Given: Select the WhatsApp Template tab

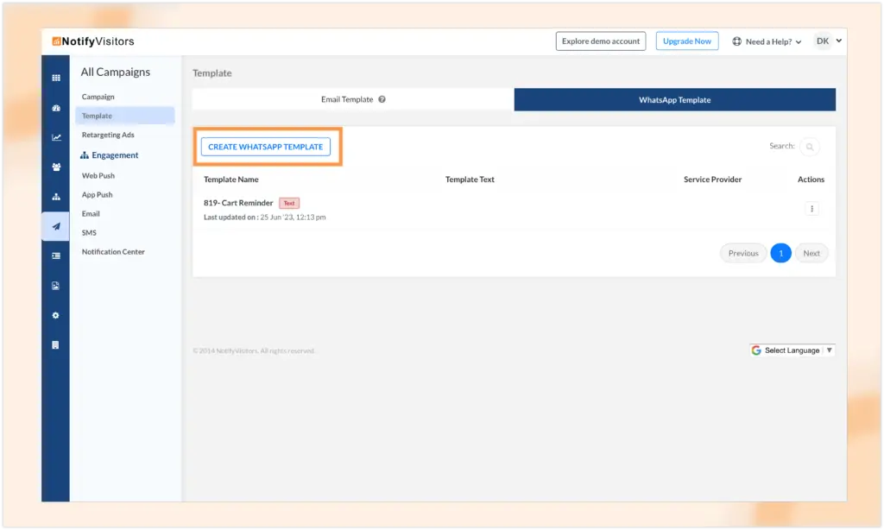Looking at the screenshot, I should pos(674,100).
